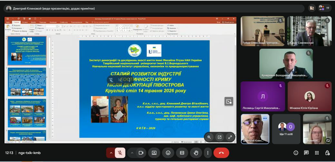The image size is (335, 162).
Task: Select the Дизайн ribbon tab
Action: click(x=33, y=22)
